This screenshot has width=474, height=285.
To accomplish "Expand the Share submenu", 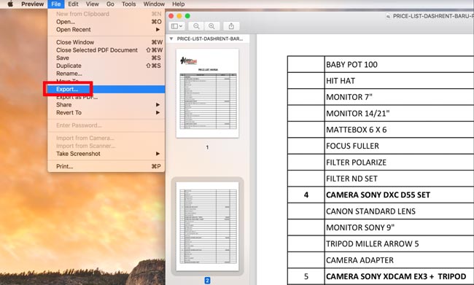I will point(106,105).
